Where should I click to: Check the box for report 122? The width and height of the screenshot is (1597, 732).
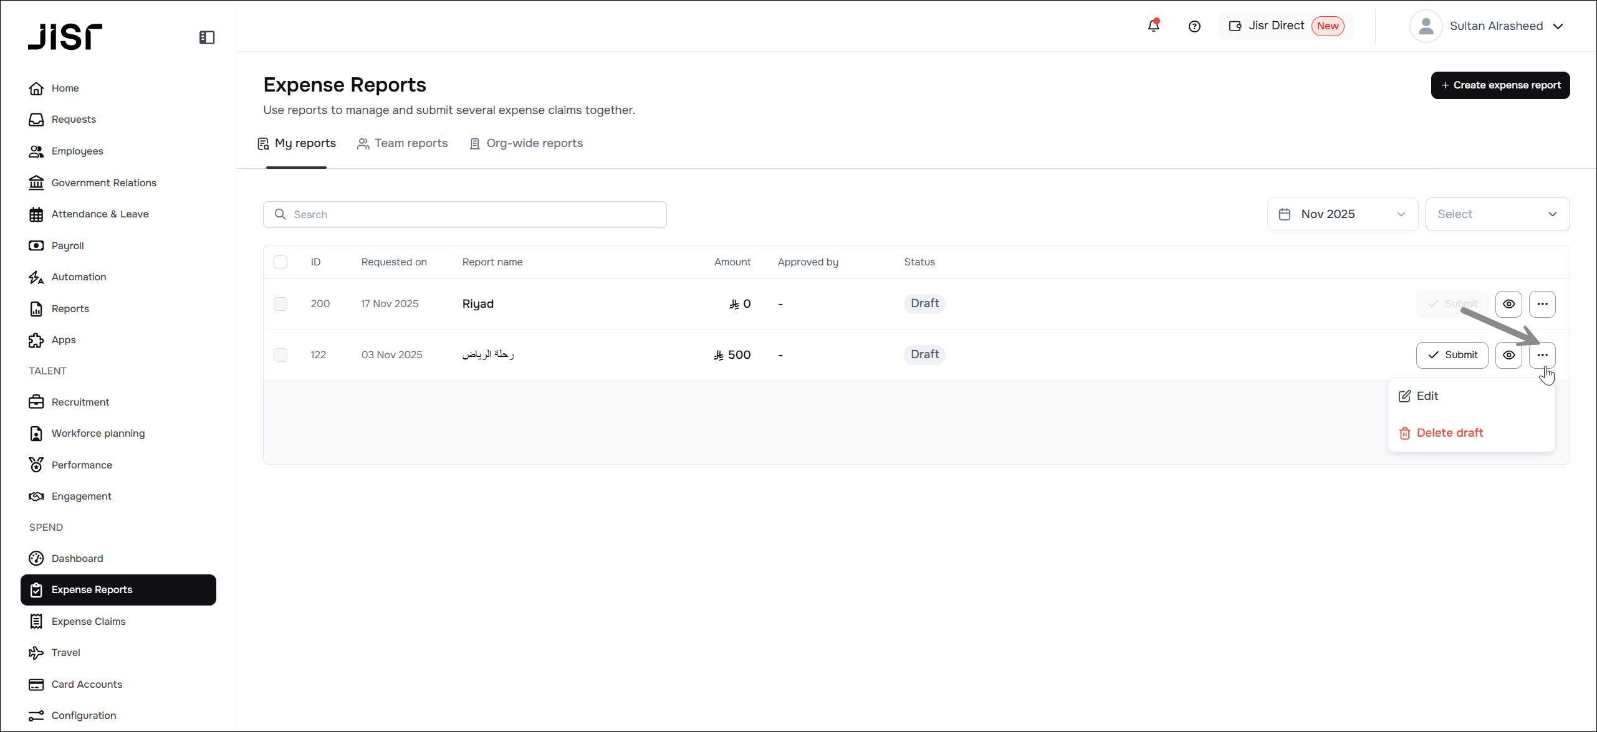[x=281, y=355]
